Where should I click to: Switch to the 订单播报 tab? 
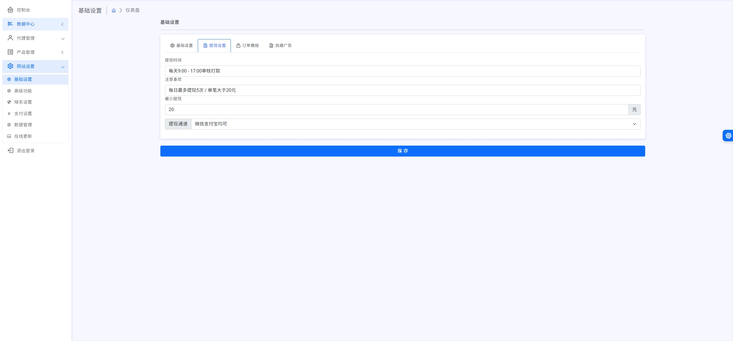tap(247, 45)
